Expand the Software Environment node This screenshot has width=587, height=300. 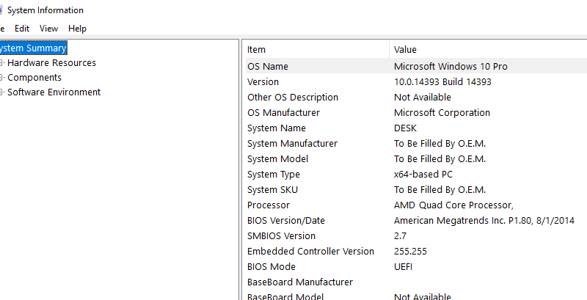point(1,92)
